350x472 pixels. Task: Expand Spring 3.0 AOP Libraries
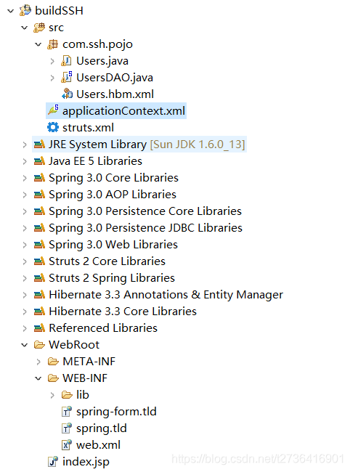click(25, 195)
